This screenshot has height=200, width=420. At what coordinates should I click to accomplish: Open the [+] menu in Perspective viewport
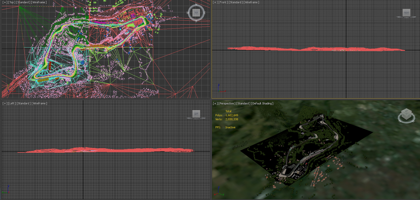tap(215, 103)
